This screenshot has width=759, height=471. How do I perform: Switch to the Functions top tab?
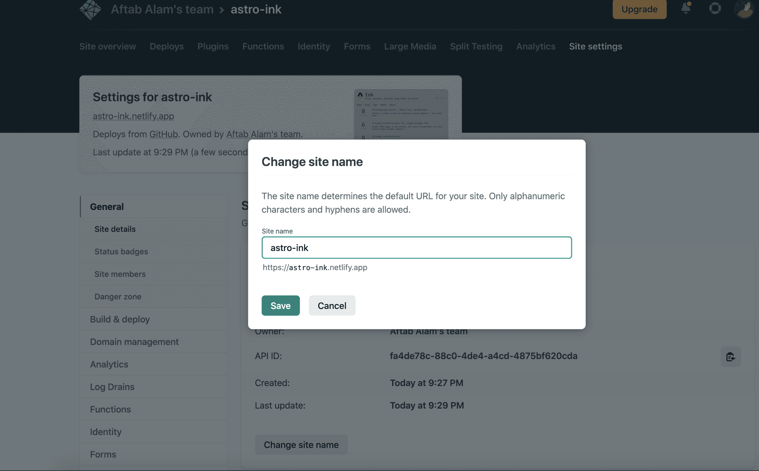pyautogui.click(x=263, y=46)
